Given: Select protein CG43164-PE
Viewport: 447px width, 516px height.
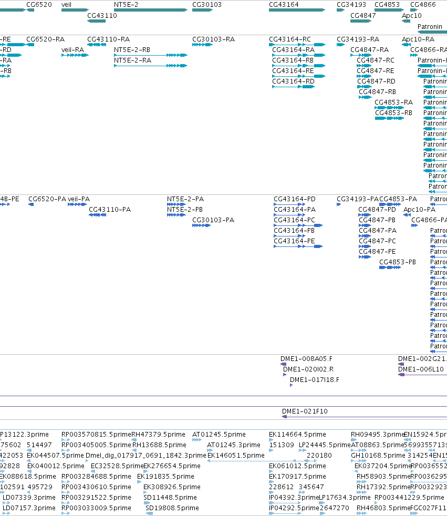Looking at the screenshot, I should (294, 241).
